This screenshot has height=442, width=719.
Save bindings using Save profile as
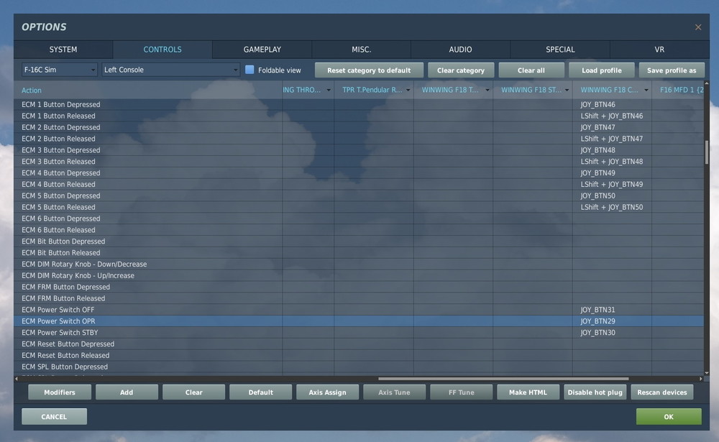[671, 70]
